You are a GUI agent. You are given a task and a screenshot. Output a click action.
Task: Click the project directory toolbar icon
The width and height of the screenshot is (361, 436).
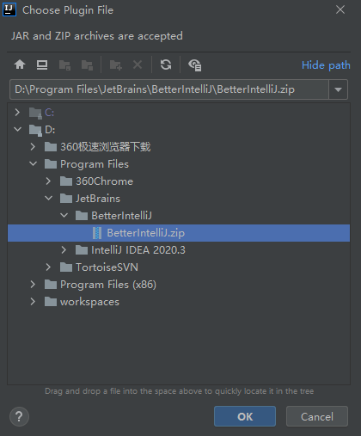click(64, 65)
